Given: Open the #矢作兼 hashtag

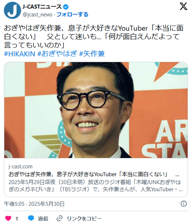Looking at the screenshot, I should click(92, 54).
